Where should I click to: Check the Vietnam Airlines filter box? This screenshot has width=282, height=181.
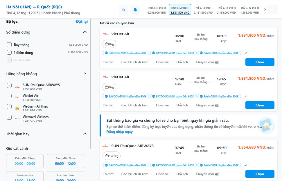click(9, 106)
